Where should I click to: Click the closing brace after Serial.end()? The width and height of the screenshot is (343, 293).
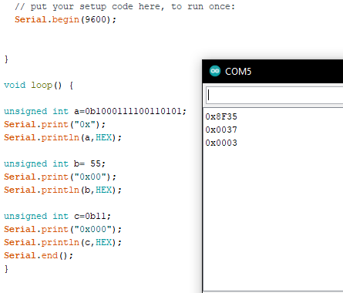point(6,269)
